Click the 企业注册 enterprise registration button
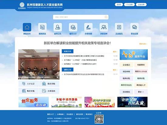This screenshot has height=125, width=167. click(141, 5)
